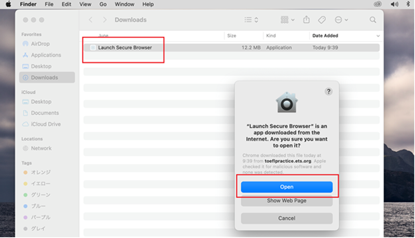
Task: Click the 12.2 MB size cell
Action: click(x=251, y=48)
